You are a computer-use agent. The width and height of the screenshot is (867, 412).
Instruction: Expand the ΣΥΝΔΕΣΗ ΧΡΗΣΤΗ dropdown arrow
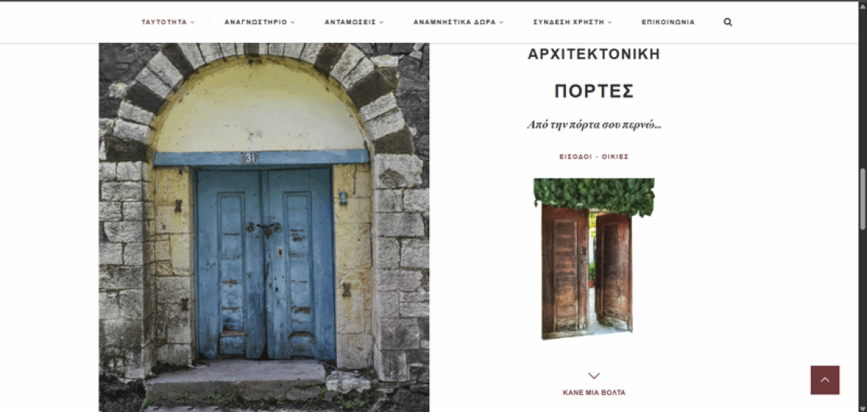pyautogui.click(x=610, y=23)
